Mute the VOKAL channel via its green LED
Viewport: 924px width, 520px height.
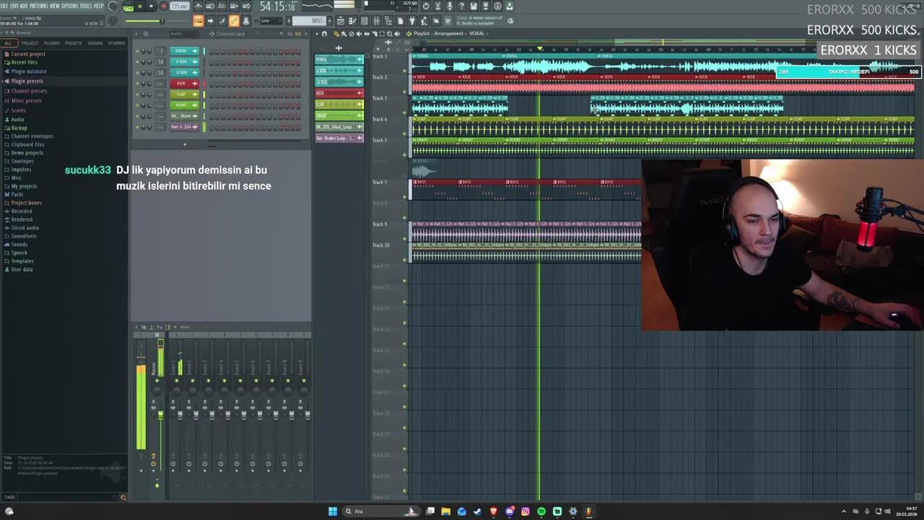[x=136, y=51]
